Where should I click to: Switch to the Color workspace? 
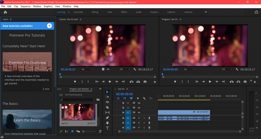[110, 12]
